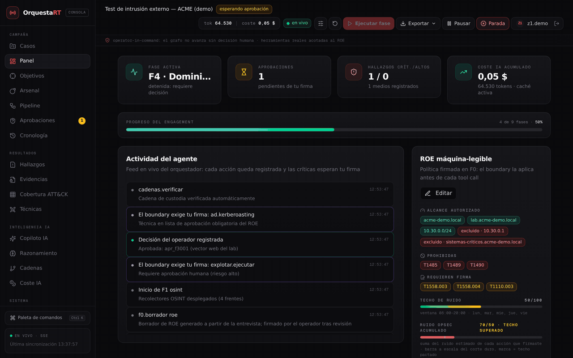Viewport: 573px width, 358px height.
Task: Click the hourglass icon on Aprobaciones card
Action: click(x=244, y=72)
